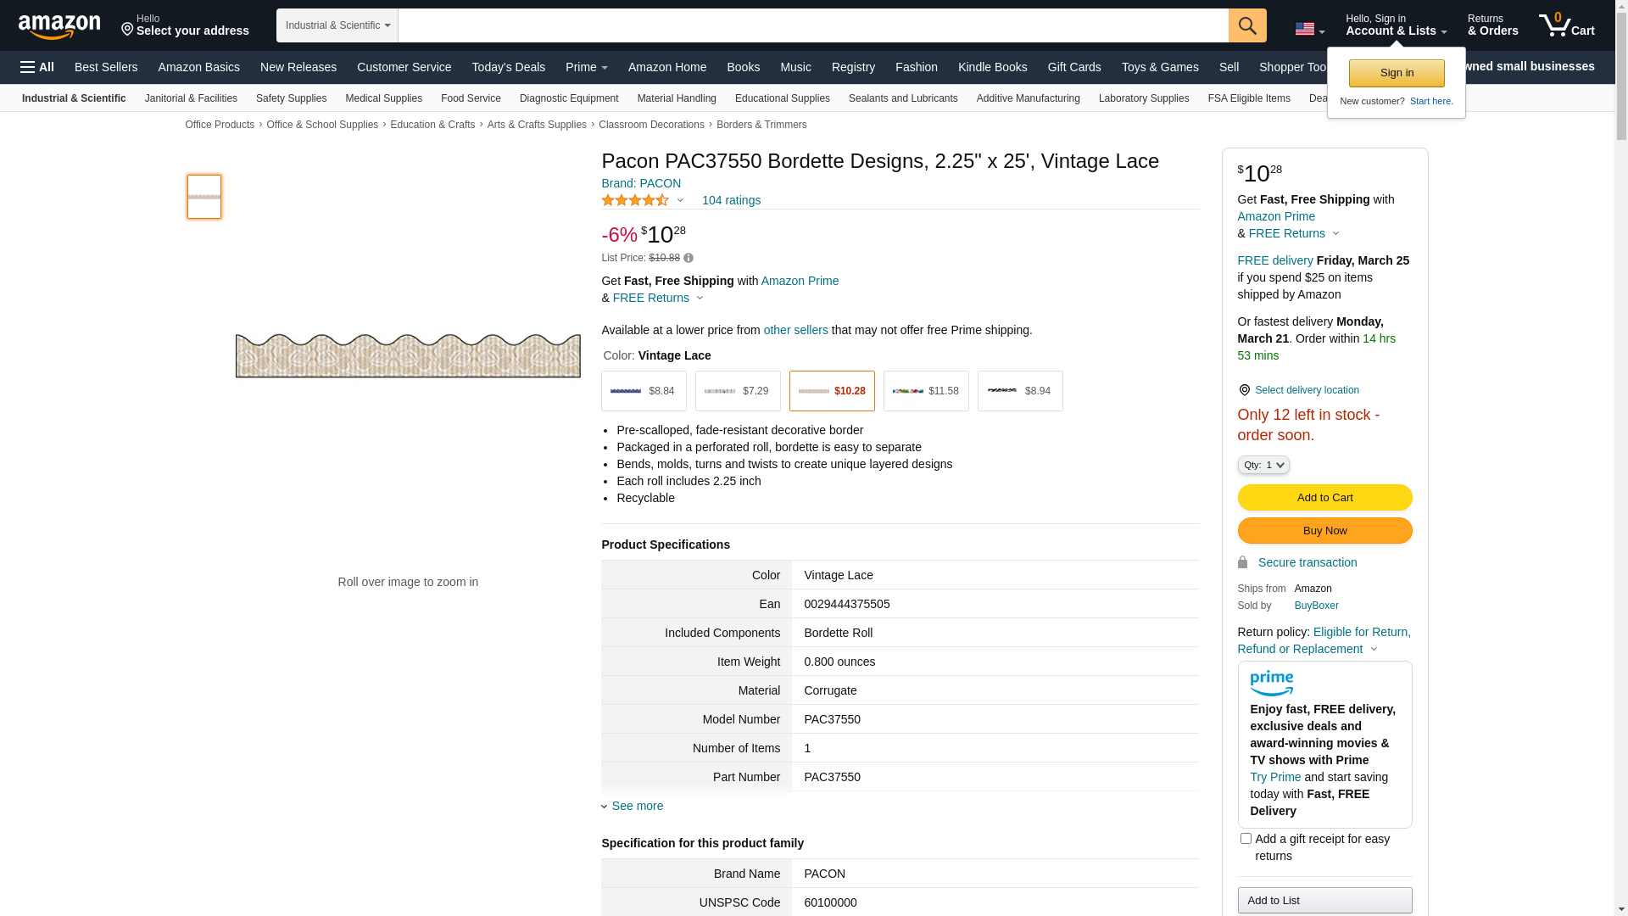
Task: Click the US flag language selector
Action: [1309, 29]
